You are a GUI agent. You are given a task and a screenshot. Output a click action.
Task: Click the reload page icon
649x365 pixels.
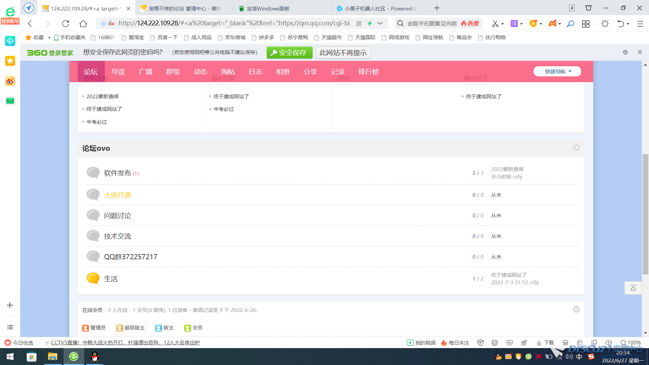coord(66,23)
